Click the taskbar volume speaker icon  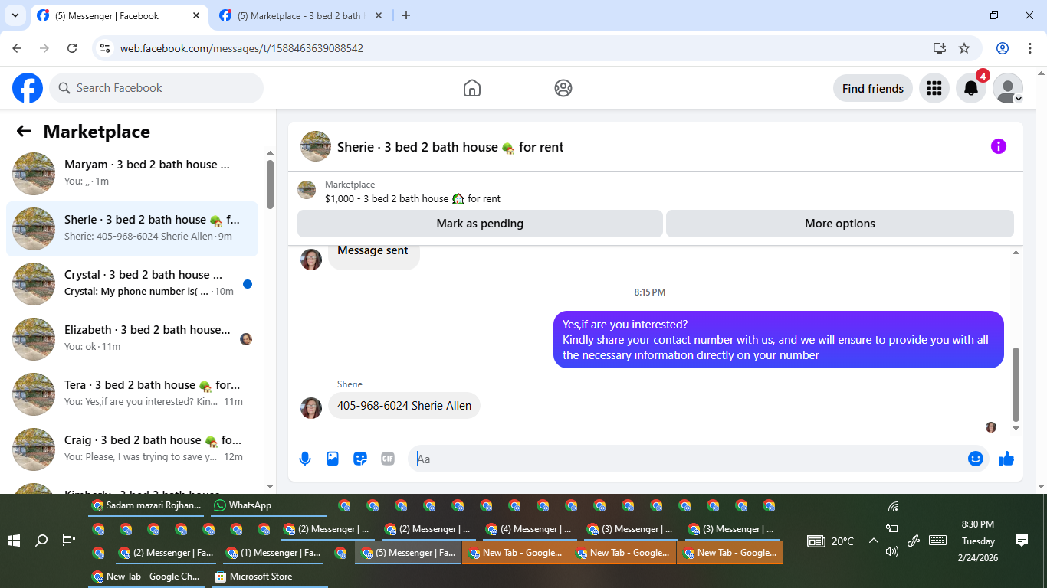tap(891, 551)
